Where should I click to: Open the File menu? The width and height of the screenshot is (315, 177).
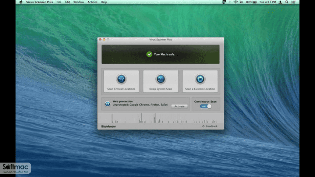point(59,2)
